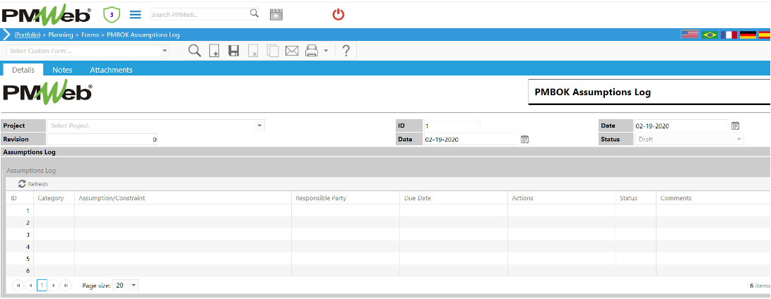This screenshot has width=771, height=299.
Task: Click the search magnifier in PMWeb search box
Action: tap(254, 13)
